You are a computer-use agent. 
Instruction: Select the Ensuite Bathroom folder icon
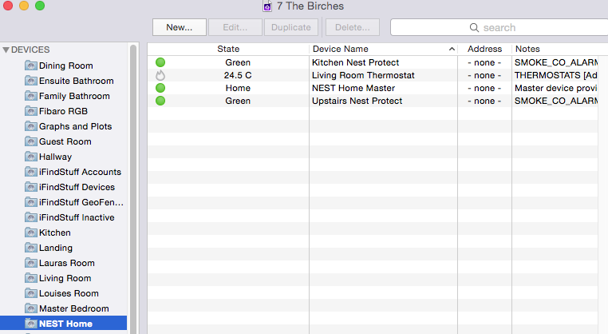coord(31,81)
